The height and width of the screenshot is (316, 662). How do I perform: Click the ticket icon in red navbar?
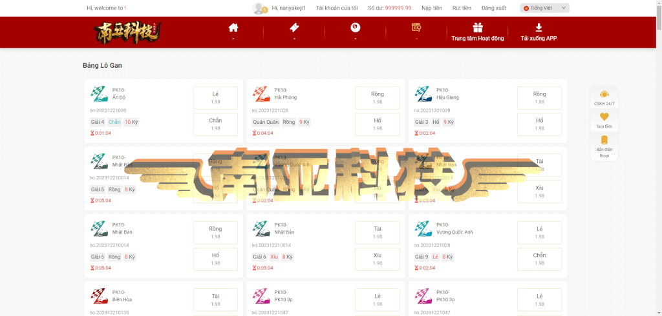tap(294, 28)
